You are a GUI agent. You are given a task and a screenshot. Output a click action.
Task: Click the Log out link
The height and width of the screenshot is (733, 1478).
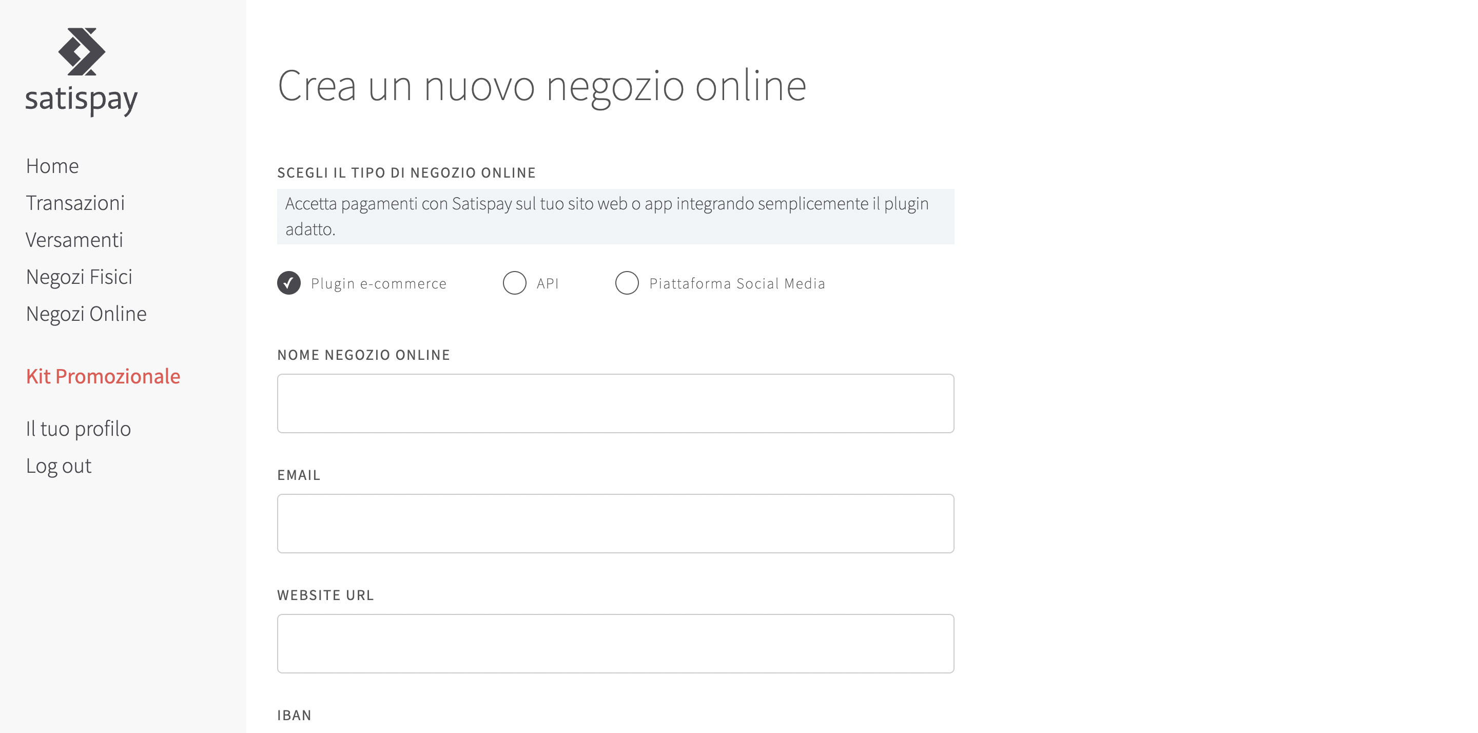pos(59,466)
